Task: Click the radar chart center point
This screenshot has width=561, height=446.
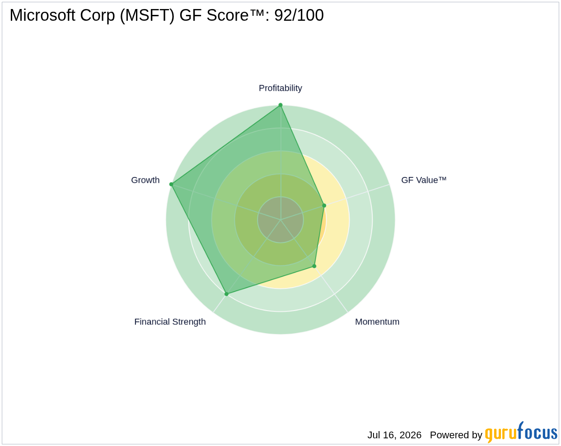Action: pyautogui.click(x=280, y=220)
